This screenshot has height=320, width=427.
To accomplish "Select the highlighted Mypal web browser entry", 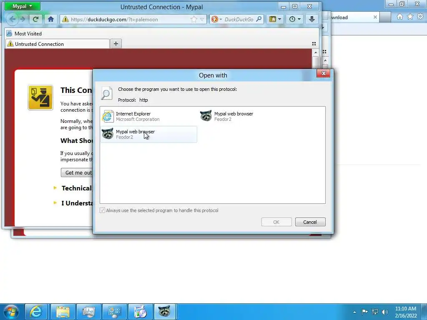I will (x=149, y=134).
